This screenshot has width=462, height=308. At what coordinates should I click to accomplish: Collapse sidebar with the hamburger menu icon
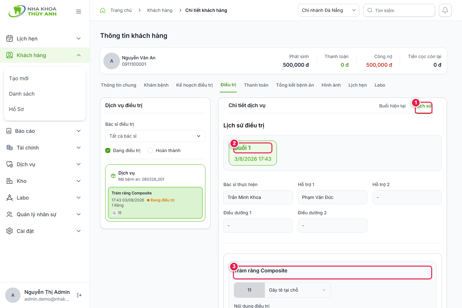[79, 12]
